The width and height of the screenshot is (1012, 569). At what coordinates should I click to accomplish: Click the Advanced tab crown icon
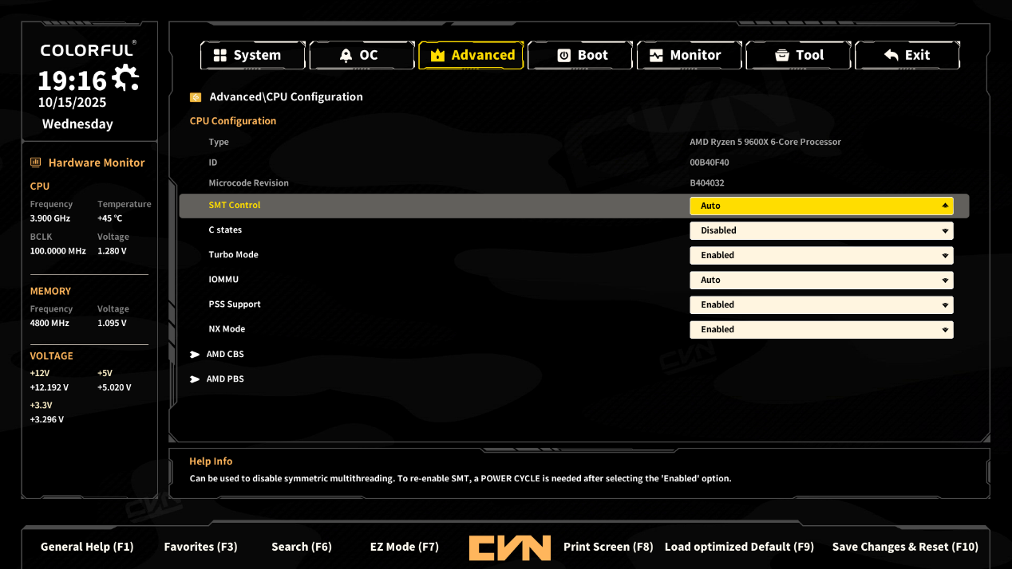(x=437, y=55)
